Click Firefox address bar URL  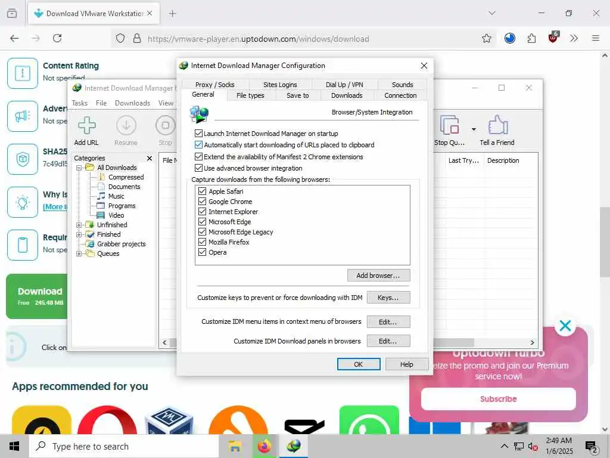pyautogui.click(x=259, y=39)
